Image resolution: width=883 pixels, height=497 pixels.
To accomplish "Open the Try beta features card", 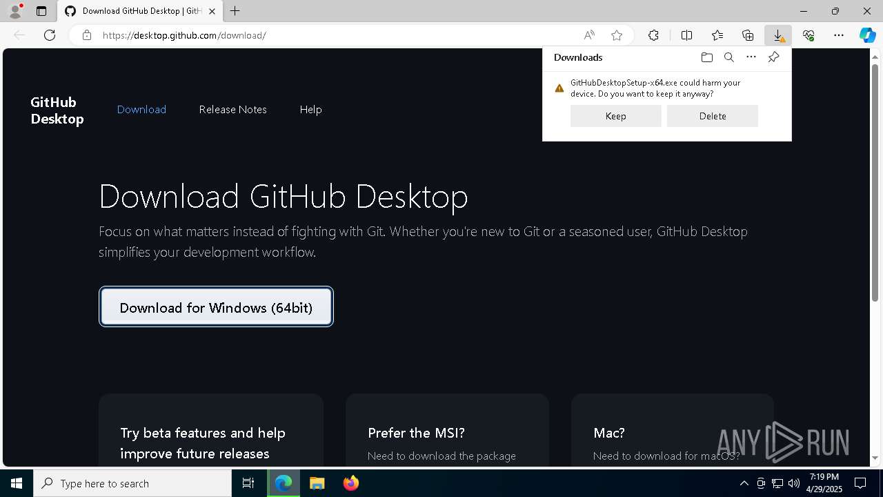I will [211, 430].
